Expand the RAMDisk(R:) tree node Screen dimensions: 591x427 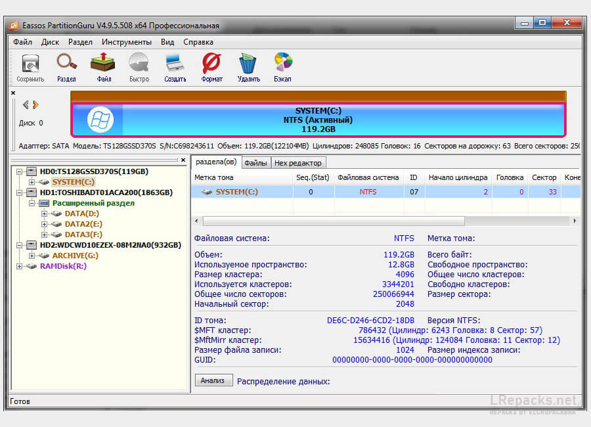(20, 266)
